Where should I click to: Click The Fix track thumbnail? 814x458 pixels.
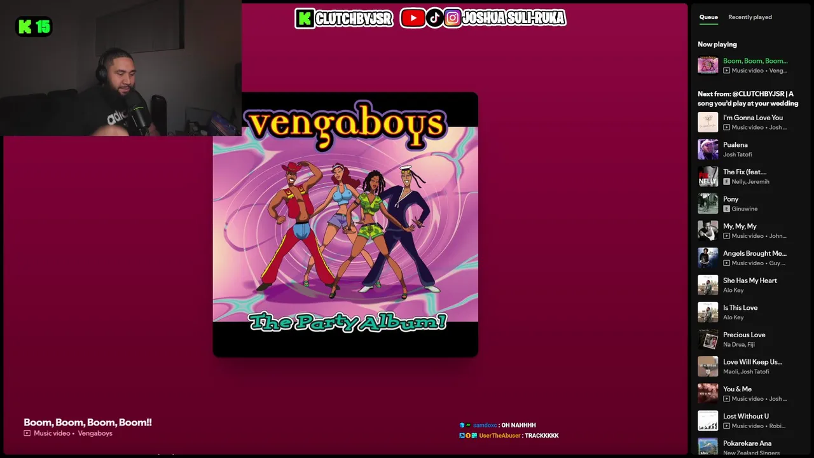click(708, 176)
